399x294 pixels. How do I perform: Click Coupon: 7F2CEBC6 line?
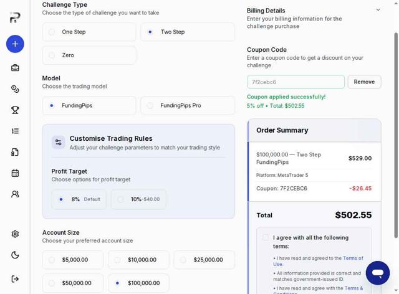click(x=281, y=189)
